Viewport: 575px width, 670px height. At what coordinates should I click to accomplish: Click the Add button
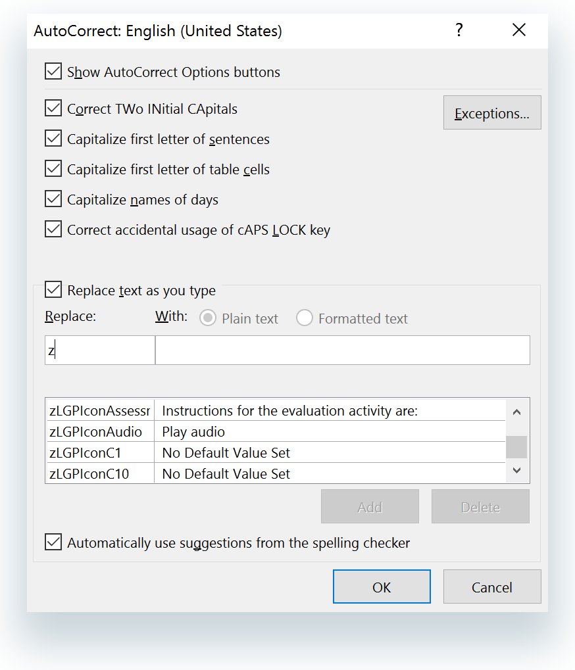370,507
